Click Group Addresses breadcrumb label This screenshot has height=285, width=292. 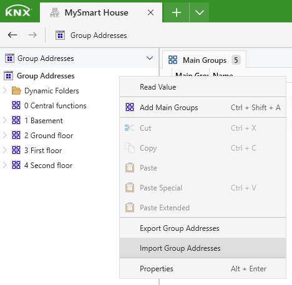point(99,35)
